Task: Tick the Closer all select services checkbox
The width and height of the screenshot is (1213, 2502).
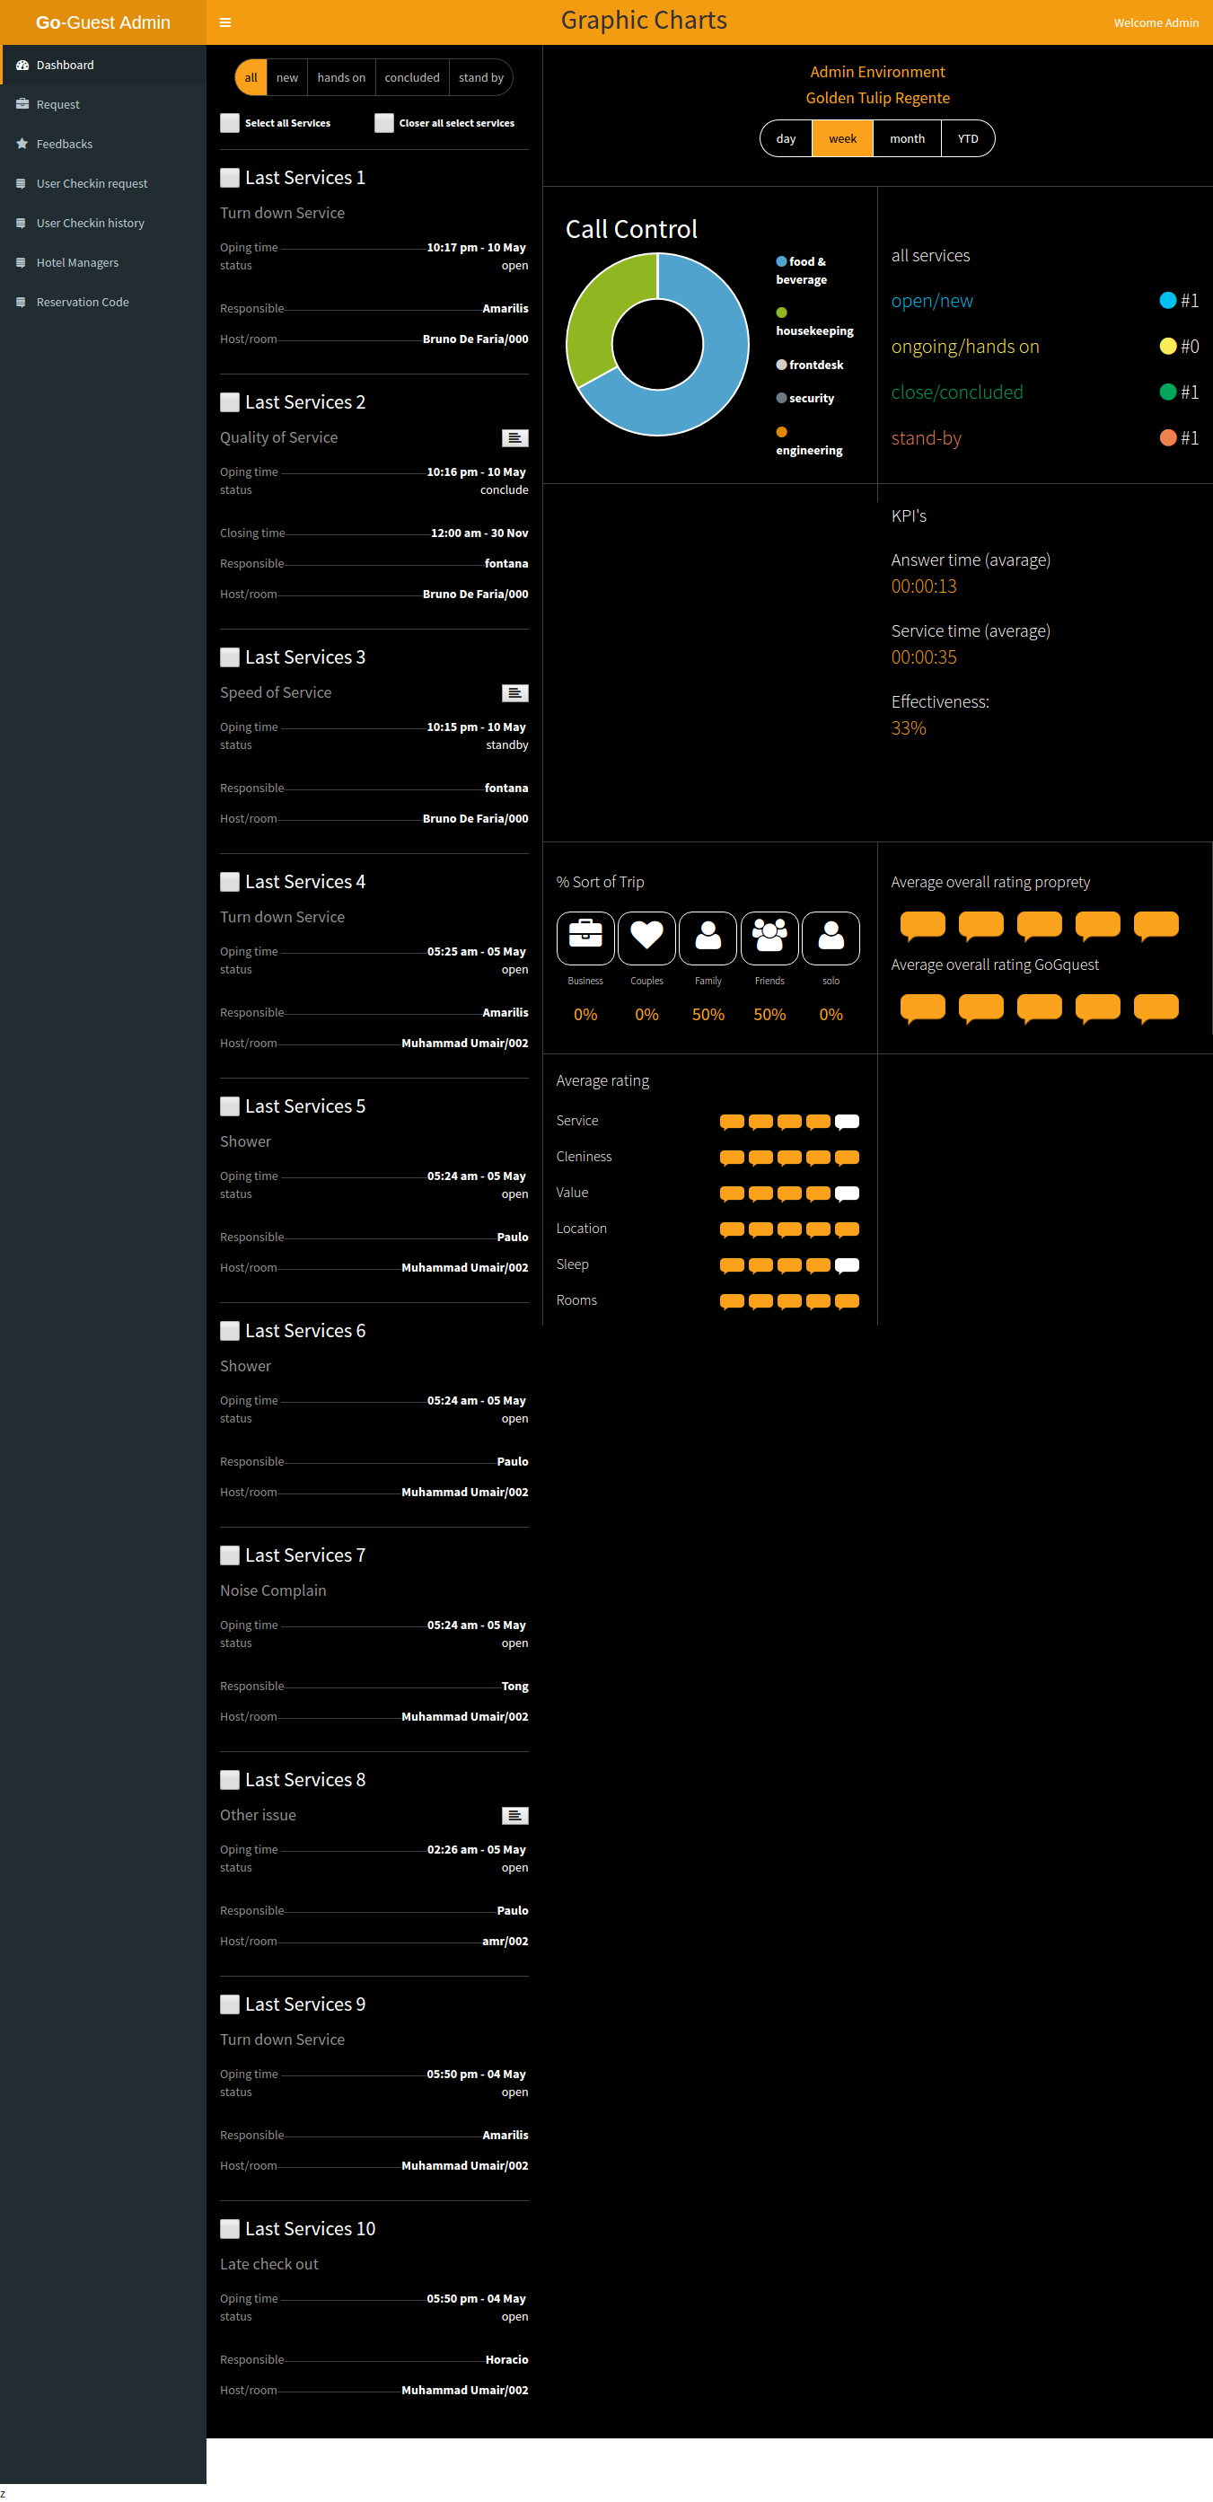Action: point(383,123)
